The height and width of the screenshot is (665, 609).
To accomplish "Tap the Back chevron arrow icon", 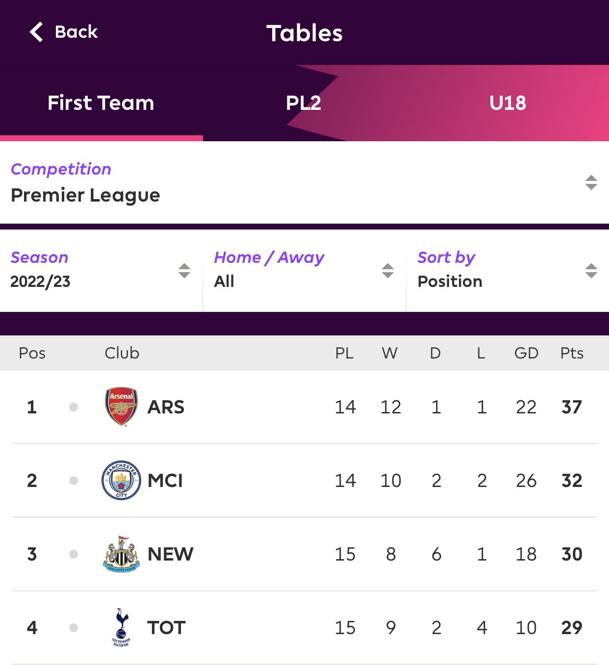I will [36, 32].
